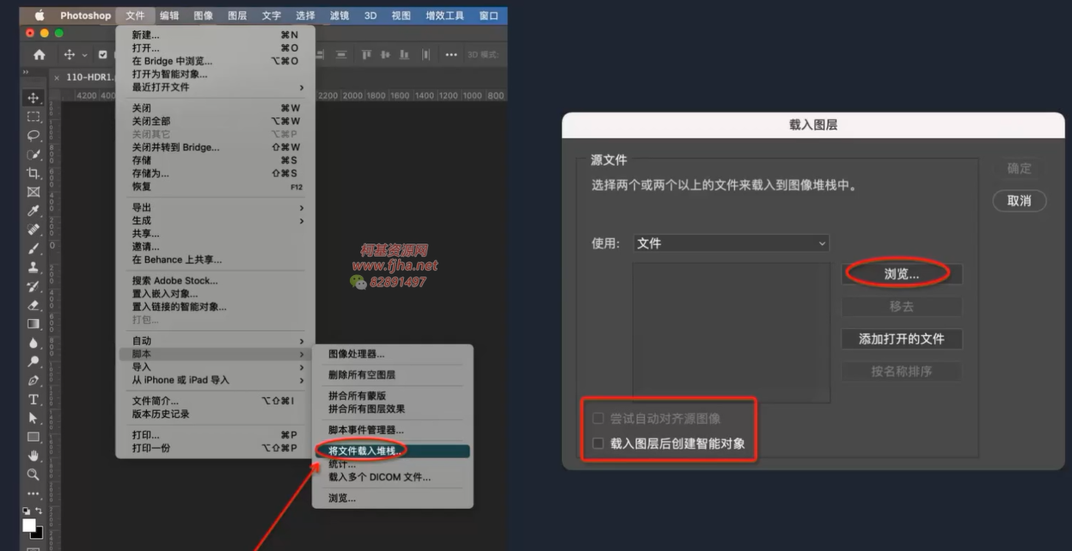Expand the 最近打开文件 submenu

[x=215, y=88]
